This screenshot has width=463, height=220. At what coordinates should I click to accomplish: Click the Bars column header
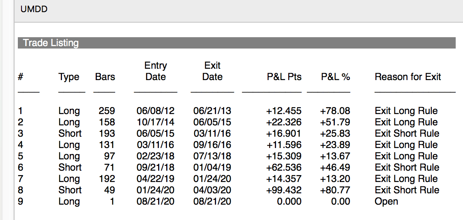(105, 77)
